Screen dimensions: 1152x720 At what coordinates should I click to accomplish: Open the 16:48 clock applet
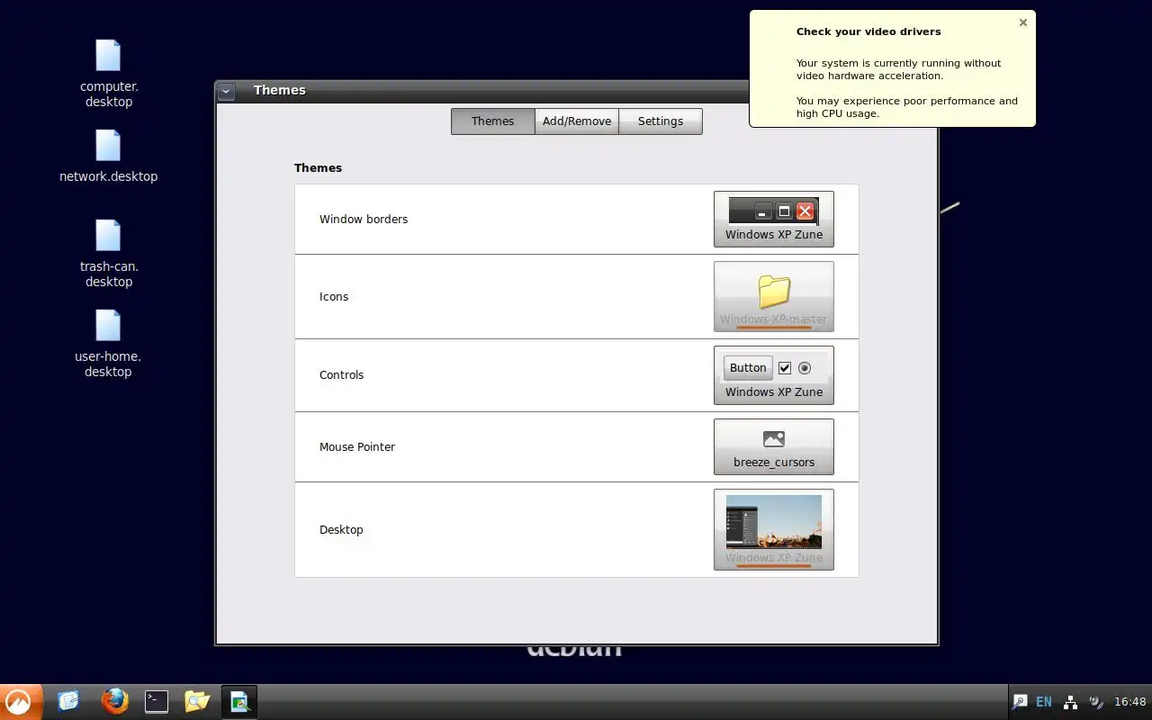[x=1130, y=702]
